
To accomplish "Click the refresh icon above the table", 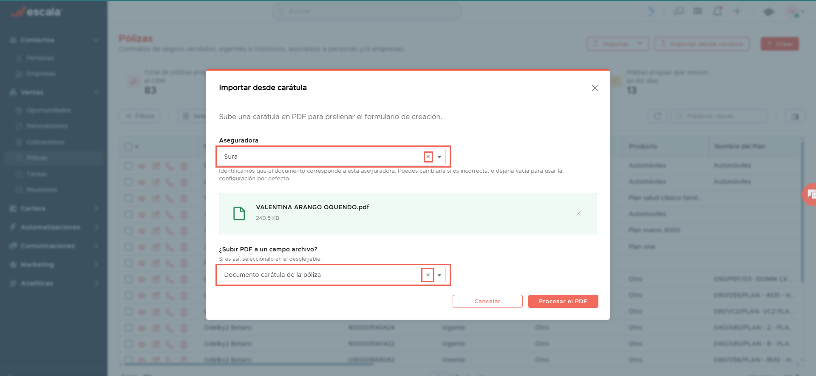I will (657, 116).
